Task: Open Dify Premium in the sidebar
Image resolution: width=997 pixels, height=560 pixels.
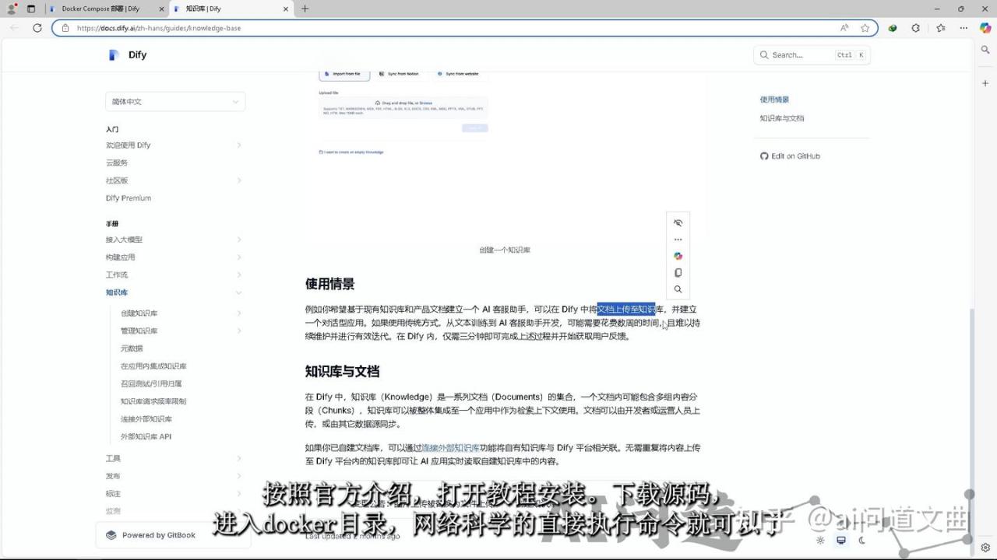Action: pyautogui.click(x=129, y=198)
